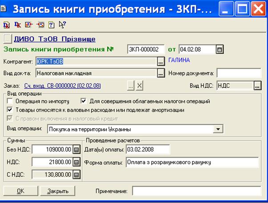This screenshot has width=268, height=203.
Task: Click the Контрагент field with ЮРК ТзОВ
Action: (x=97, y=61)
